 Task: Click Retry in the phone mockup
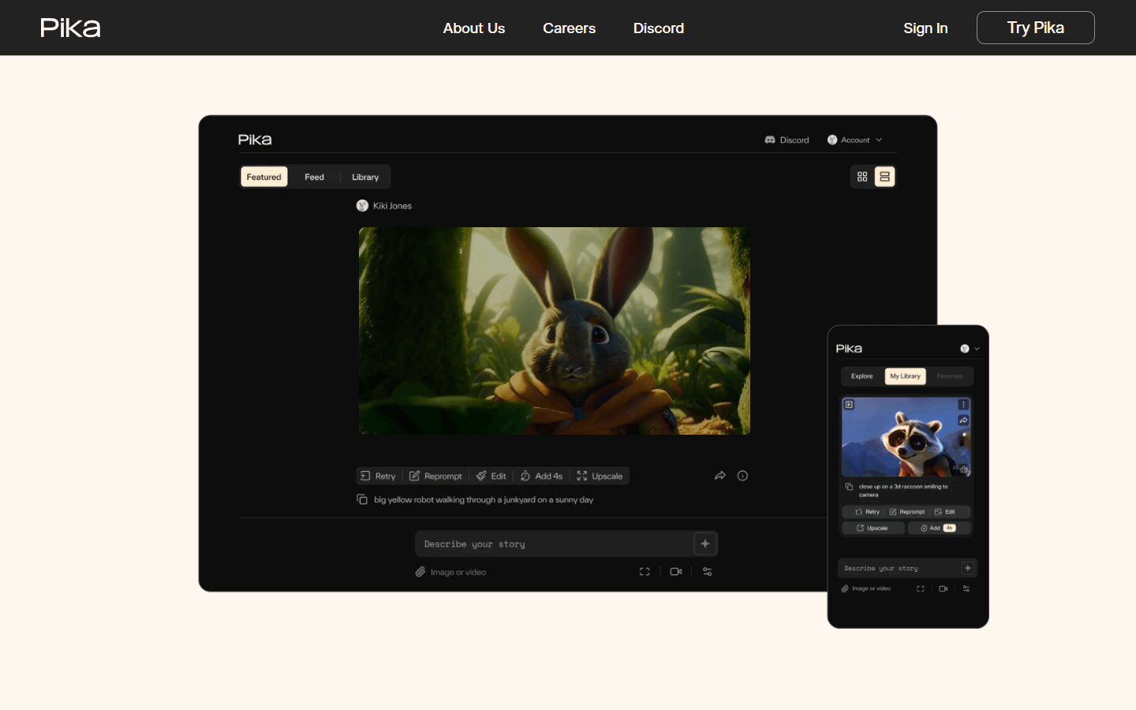[867, 512]
